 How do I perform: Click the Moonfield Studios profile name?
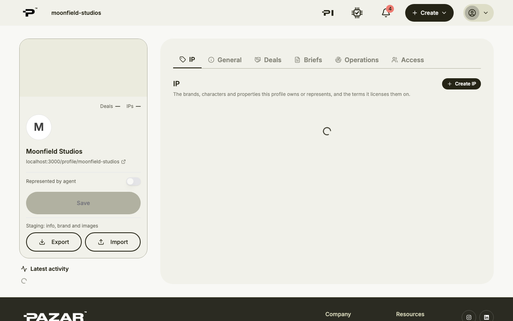click(x=54, y=151)
